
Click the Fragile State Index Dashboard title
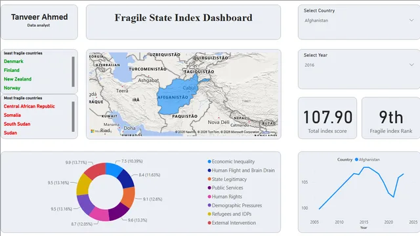click(x=184, y=18)
